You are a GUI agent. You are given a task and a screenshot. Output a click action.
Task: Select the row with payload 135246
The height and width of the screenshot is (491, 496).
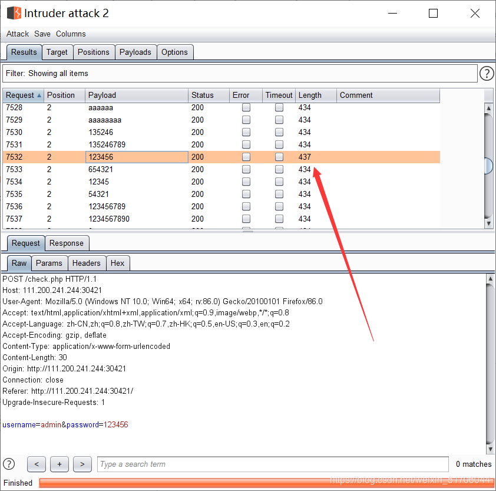pos(221,132)
